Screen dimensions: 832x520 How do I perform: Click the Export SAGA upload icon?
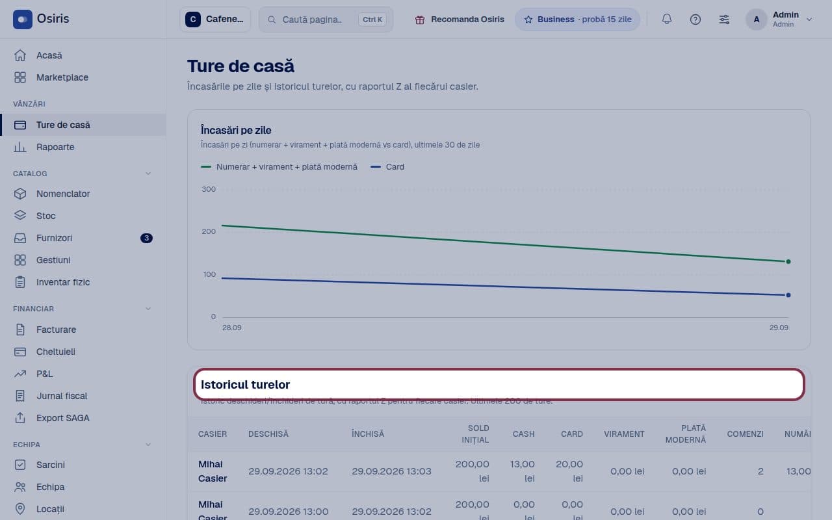click(20, 418)
